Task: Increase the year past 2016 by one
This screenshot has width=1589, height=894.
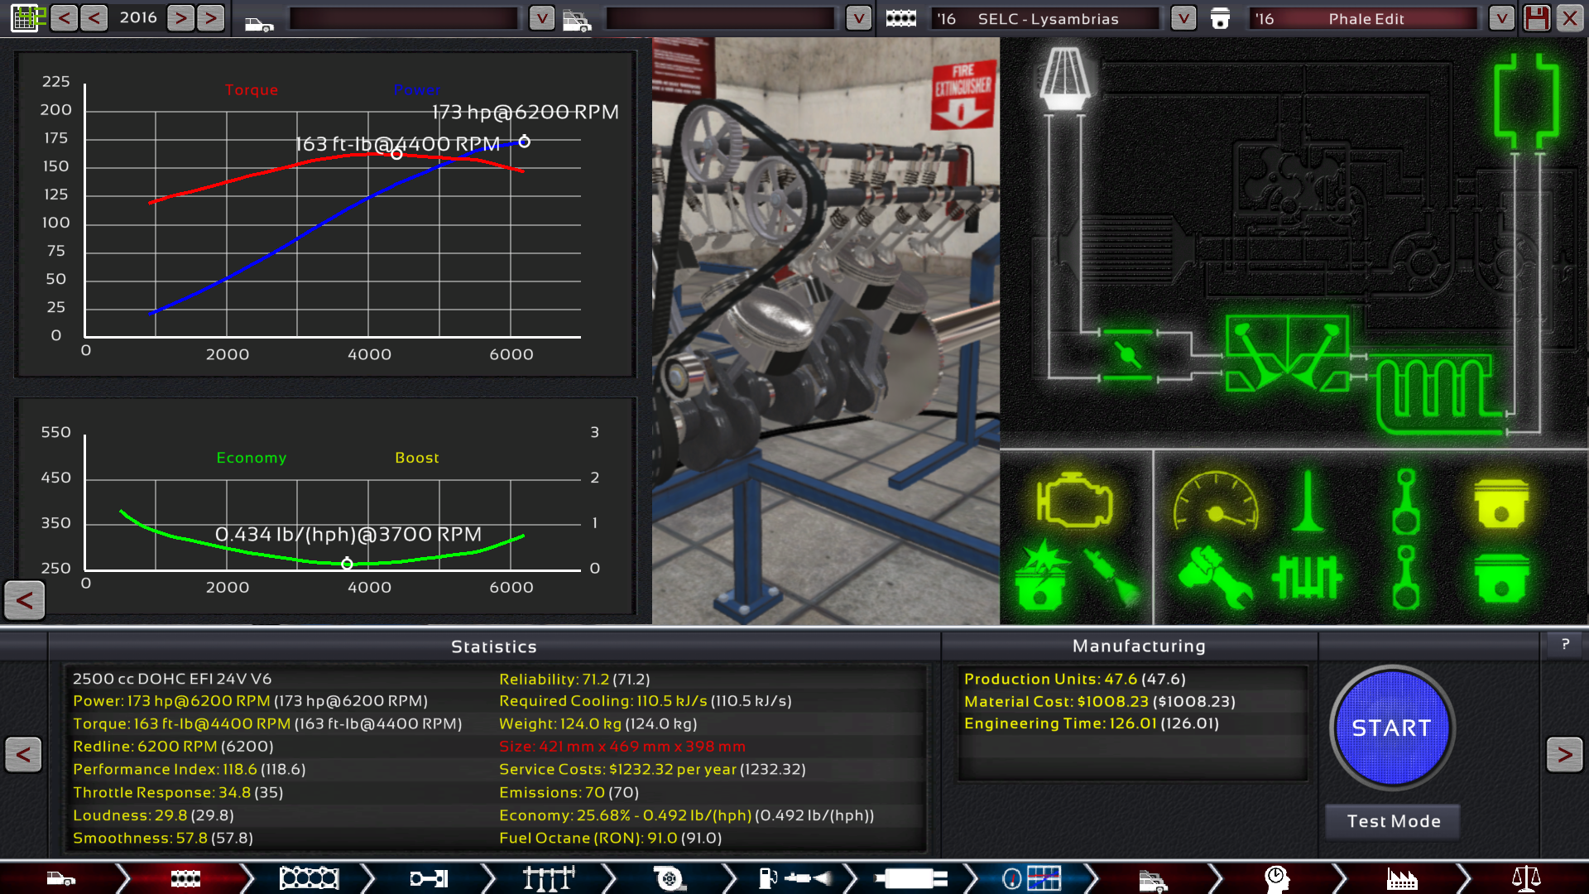Action: (181, 18)
